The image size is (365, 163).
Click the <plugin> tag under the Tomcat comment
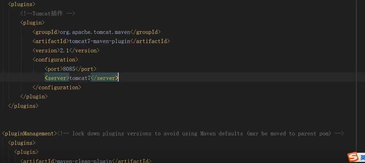(32, 22)
